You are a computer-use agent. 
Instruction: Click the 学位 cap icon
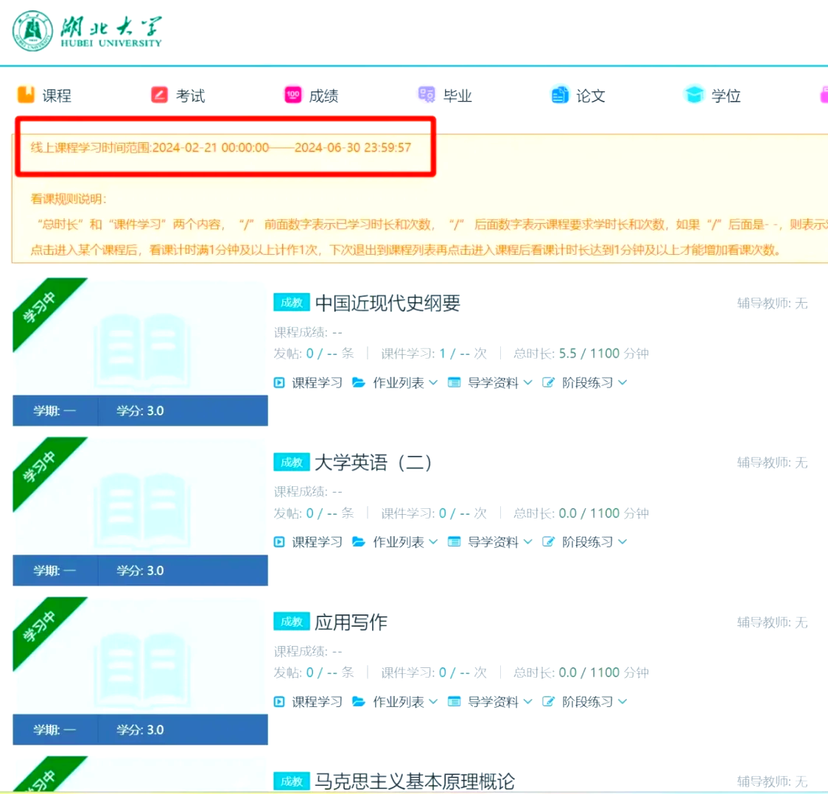coord(694,94)
